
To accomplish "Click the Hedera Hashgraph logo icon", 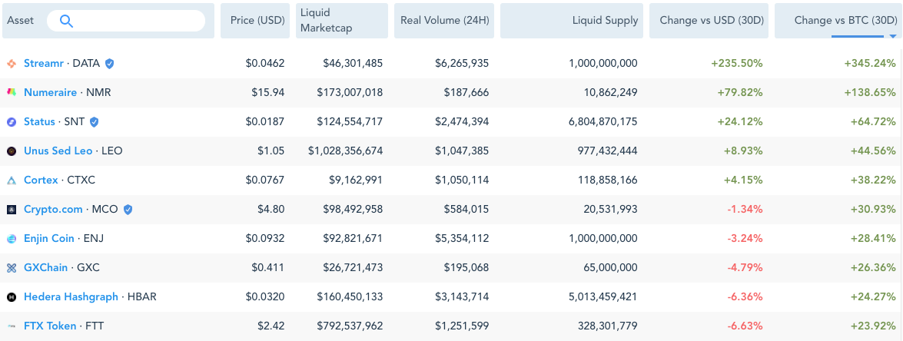I will pyautogui.click(x=12, y=297).
